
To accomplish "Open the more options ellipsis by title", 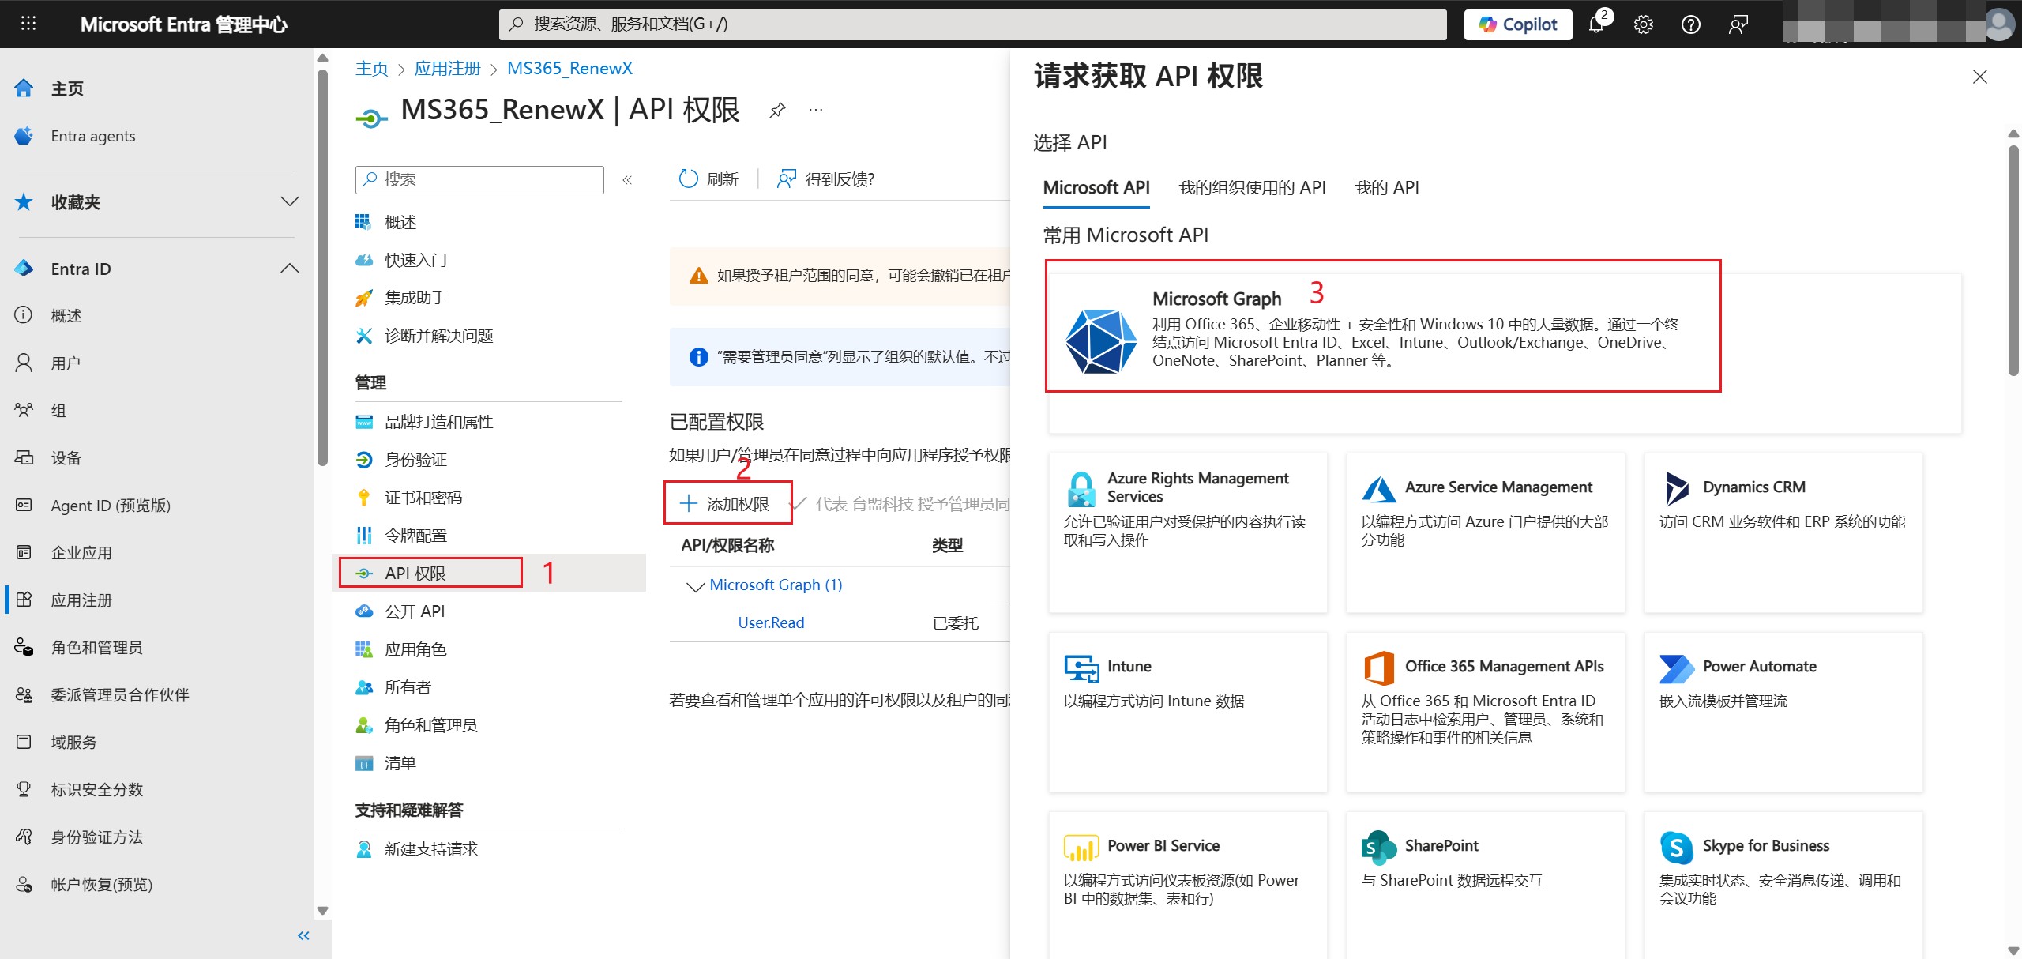I will (x=816, y=110).
